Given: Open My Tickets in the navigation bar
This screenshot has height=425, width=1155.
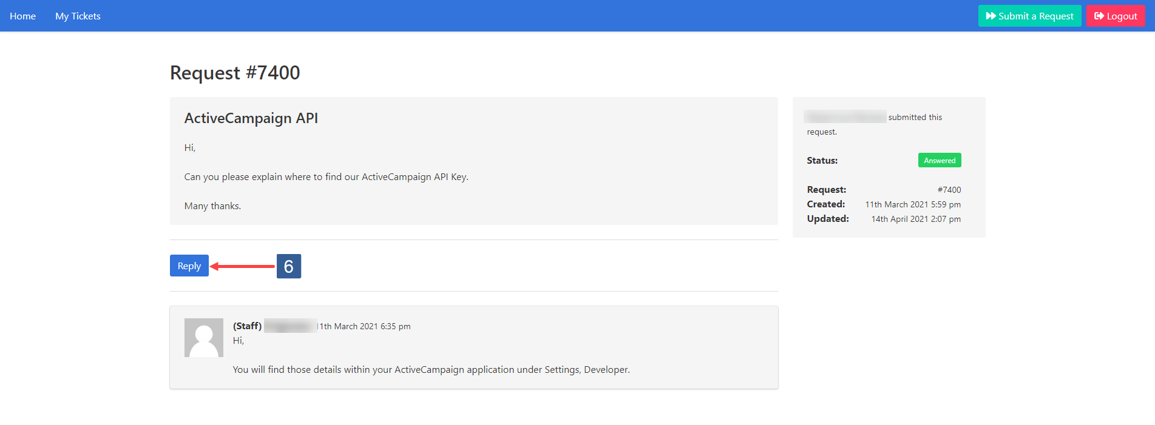Looking at the screenshot, I should coord(78,16).
